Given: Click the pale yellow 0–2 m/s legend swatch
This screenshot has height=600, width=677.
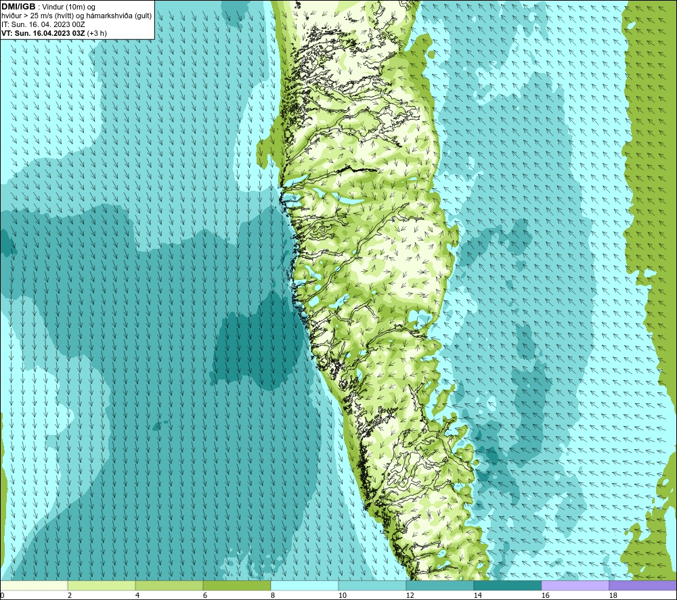Looking at the screenshot, I should pyautogui.click(x=34, y=585).
